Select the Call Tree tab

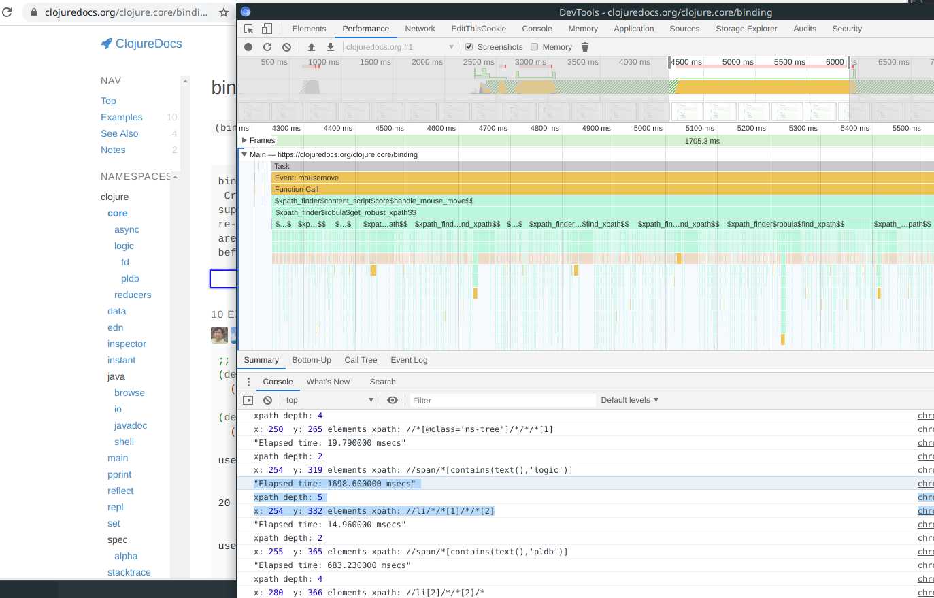point(361,360)
